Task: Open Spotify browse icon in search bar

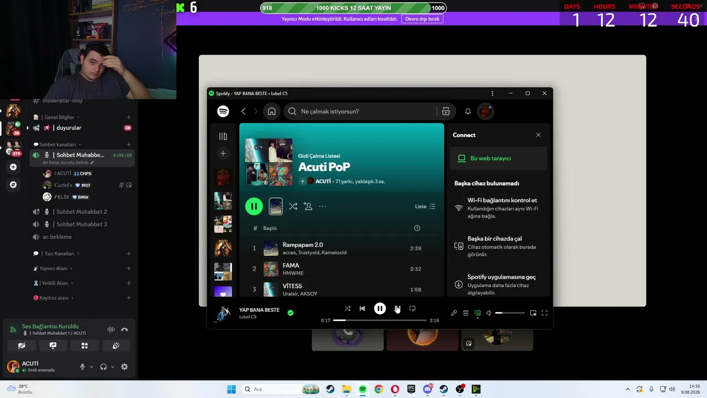Action: coord(446,112)
